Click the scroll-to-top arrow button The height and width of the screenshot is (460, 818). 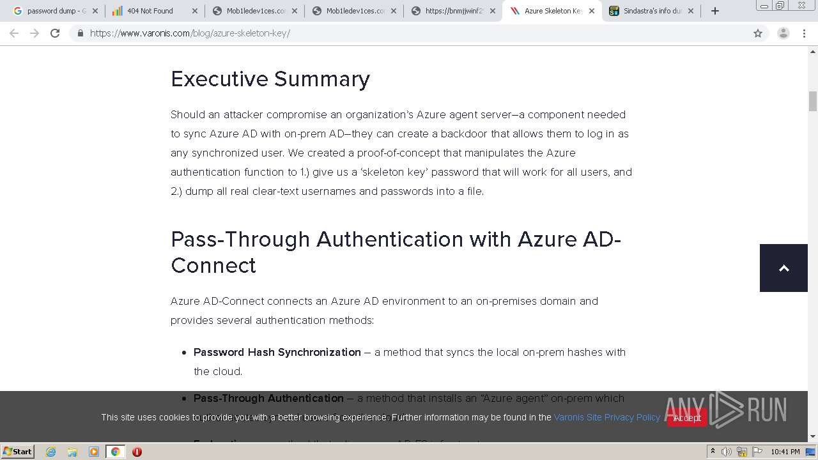click(784, 268)
